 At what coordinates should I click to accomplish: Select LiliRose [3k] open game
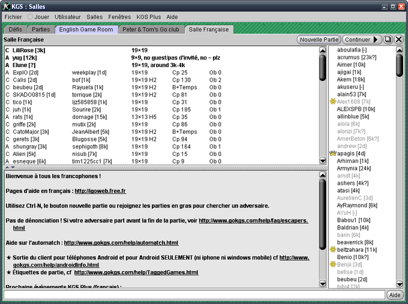point(161,50)
